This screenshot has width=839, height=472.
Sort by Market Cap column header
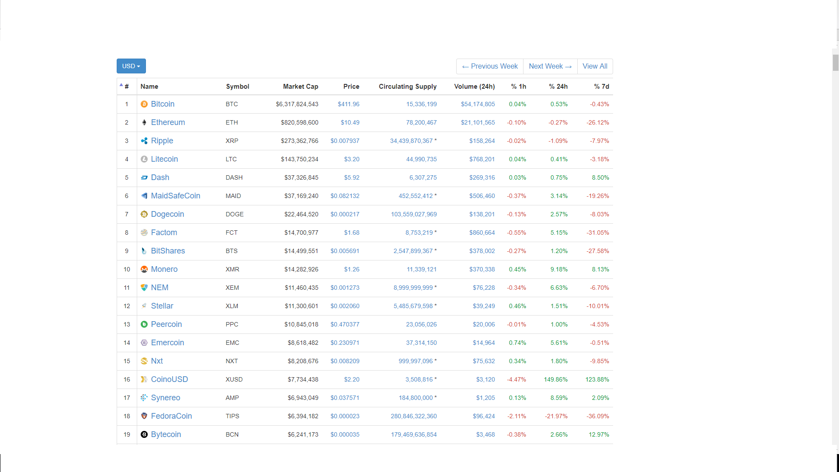point(301,87)
